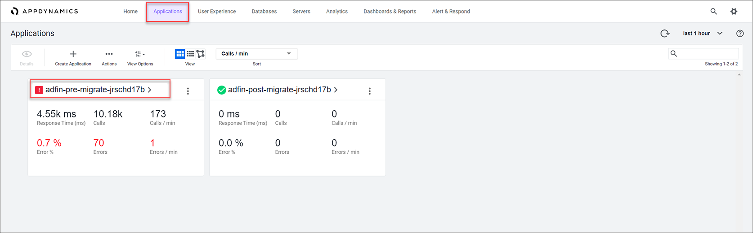Switch to grid card view
Screen dimensions: 753x233
[180, 54]
